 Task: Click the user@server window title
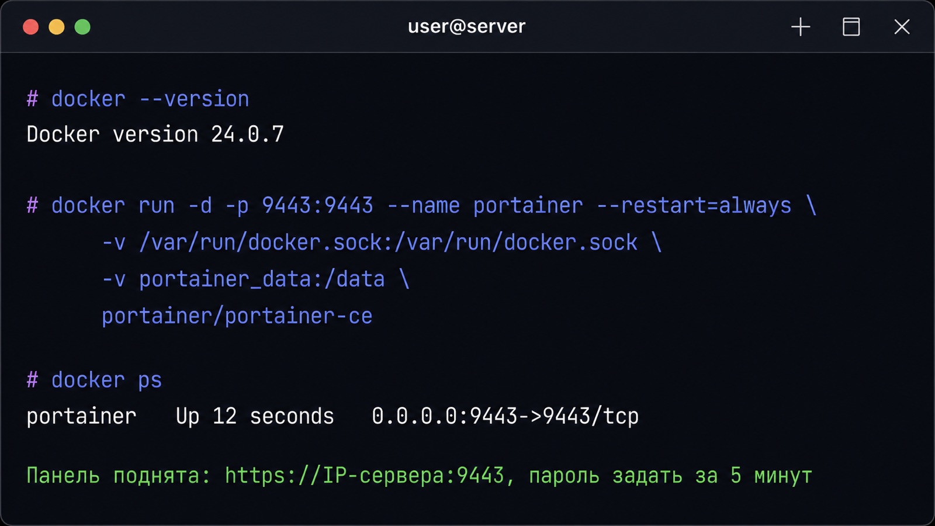tap(466, 27)
